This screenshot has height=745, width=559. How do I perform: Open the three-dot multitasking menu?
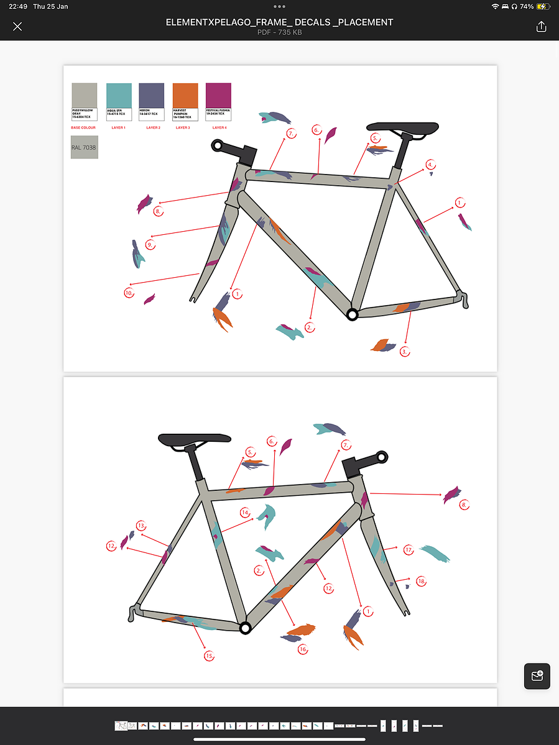tap(280, 7)
